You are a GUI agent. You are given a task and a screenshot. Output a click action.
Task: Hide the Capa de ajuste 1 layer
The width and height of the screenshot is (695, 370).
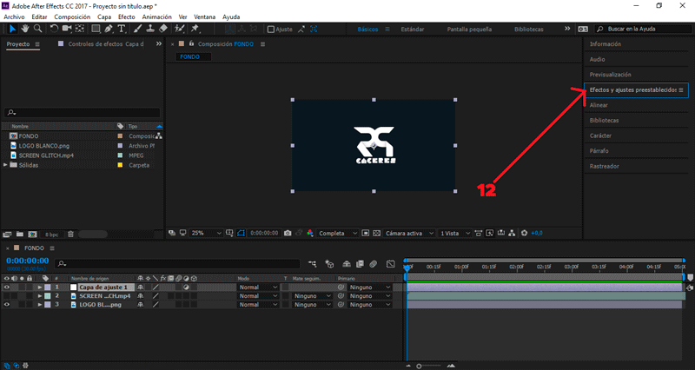[x=7, y=287]
